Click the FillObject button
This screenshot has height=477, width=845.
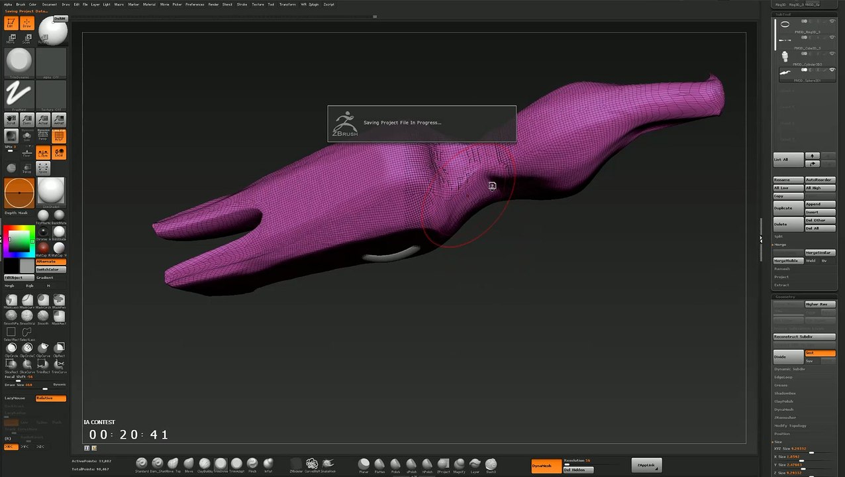(x=19, y=278)
